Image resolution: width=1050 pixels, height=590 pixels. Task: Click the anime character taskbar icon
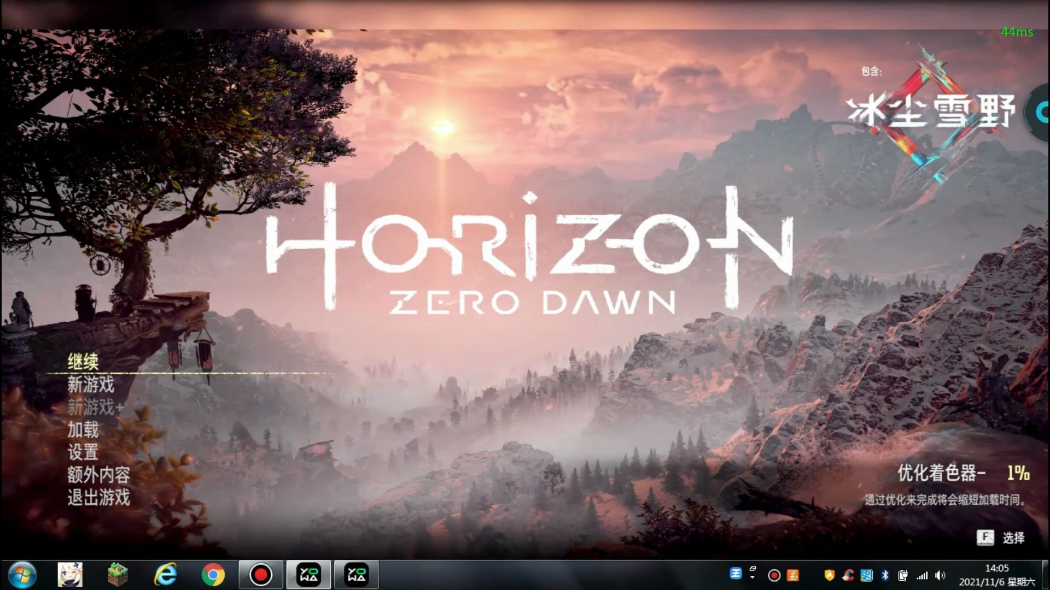pyautogui.click(x=70, y=575)
